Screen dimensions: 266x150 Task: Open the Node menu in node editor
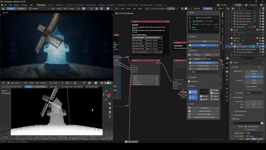(140, 9)
